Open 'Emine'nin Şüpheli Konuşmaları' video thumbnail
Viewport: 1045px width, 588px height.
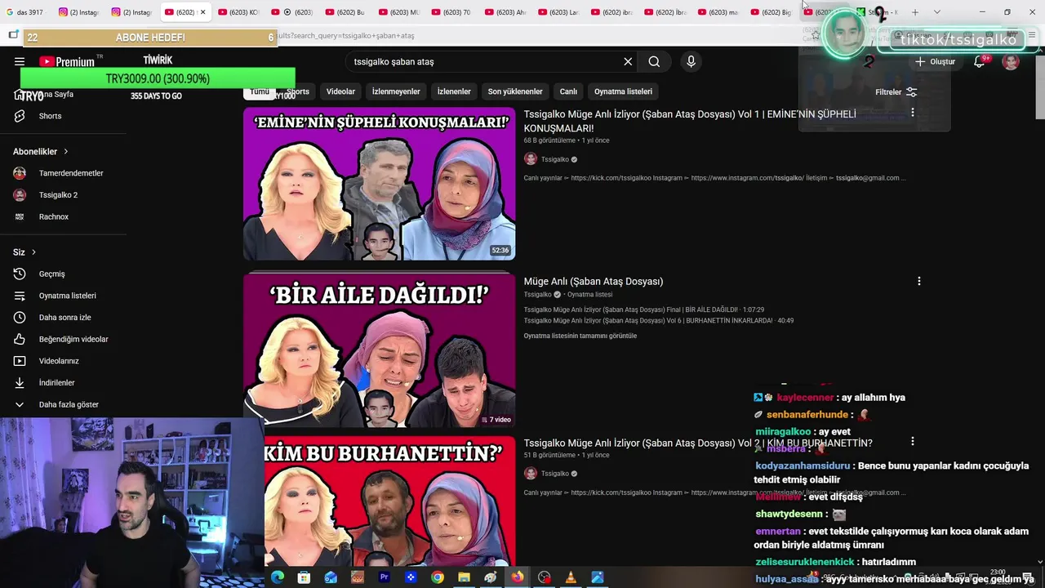point(379,184)
